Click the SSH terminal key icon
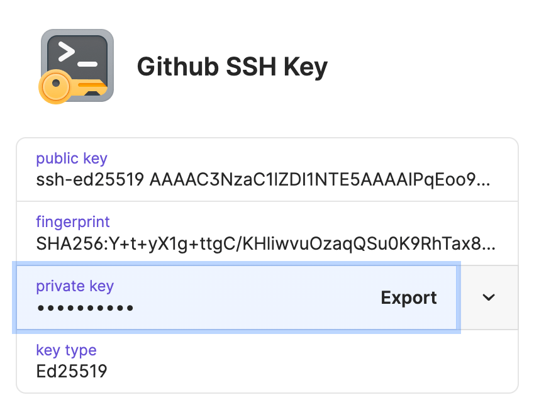This screenshot has width=534, height=417. click(76, 65)
